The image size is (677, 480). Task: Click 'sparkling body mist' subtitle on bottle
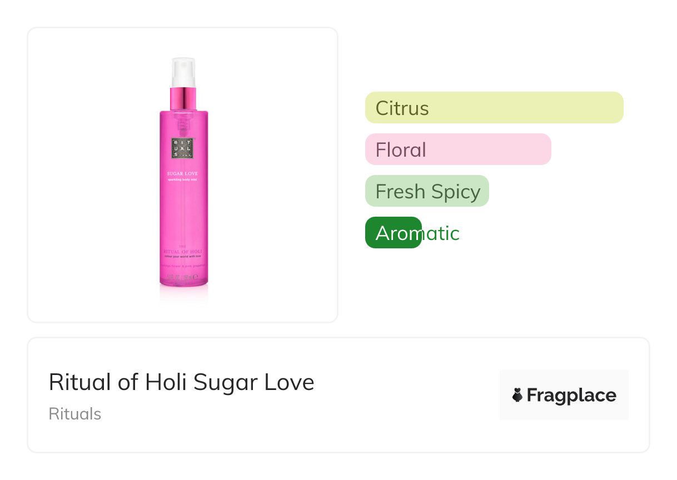pos(183,180)
